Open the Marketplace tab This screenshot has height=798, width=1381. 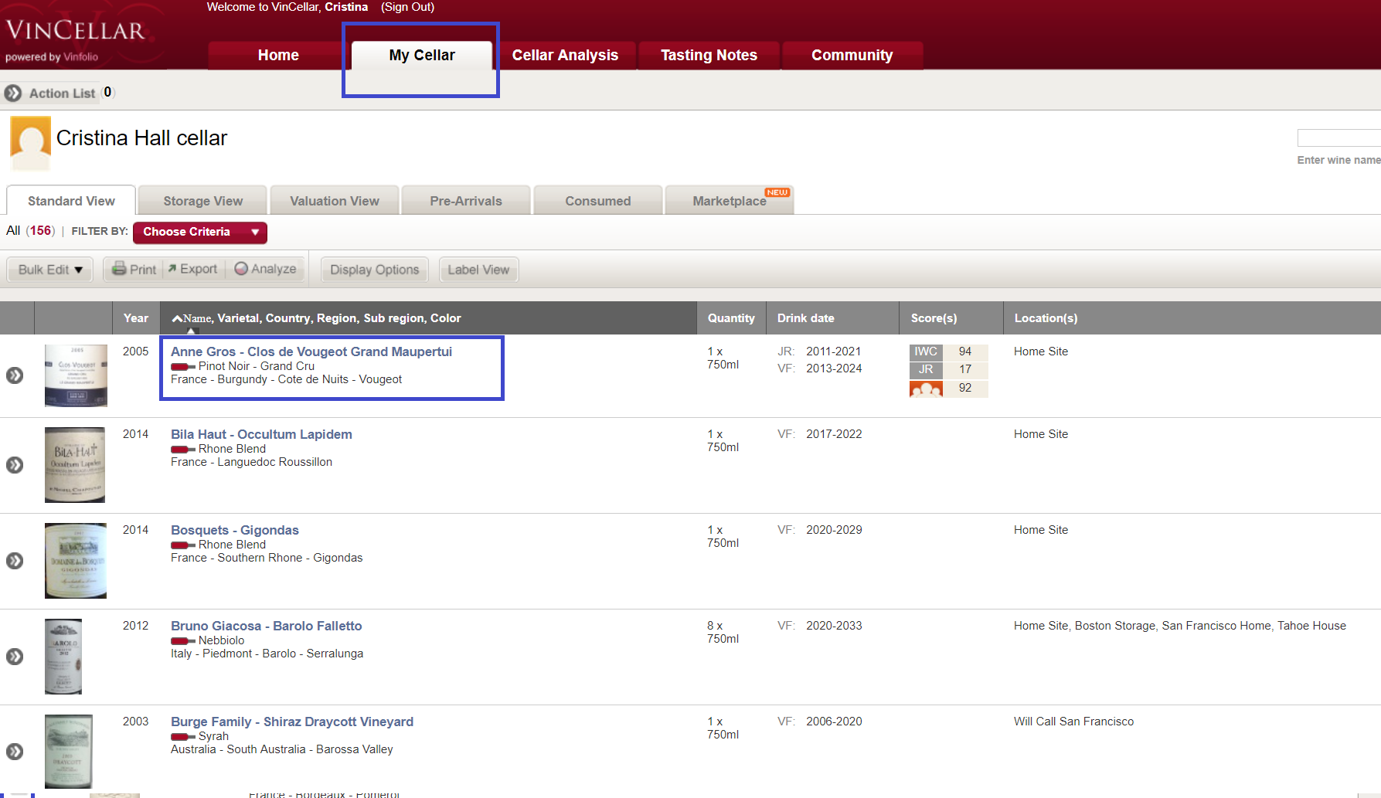(730, 201)
